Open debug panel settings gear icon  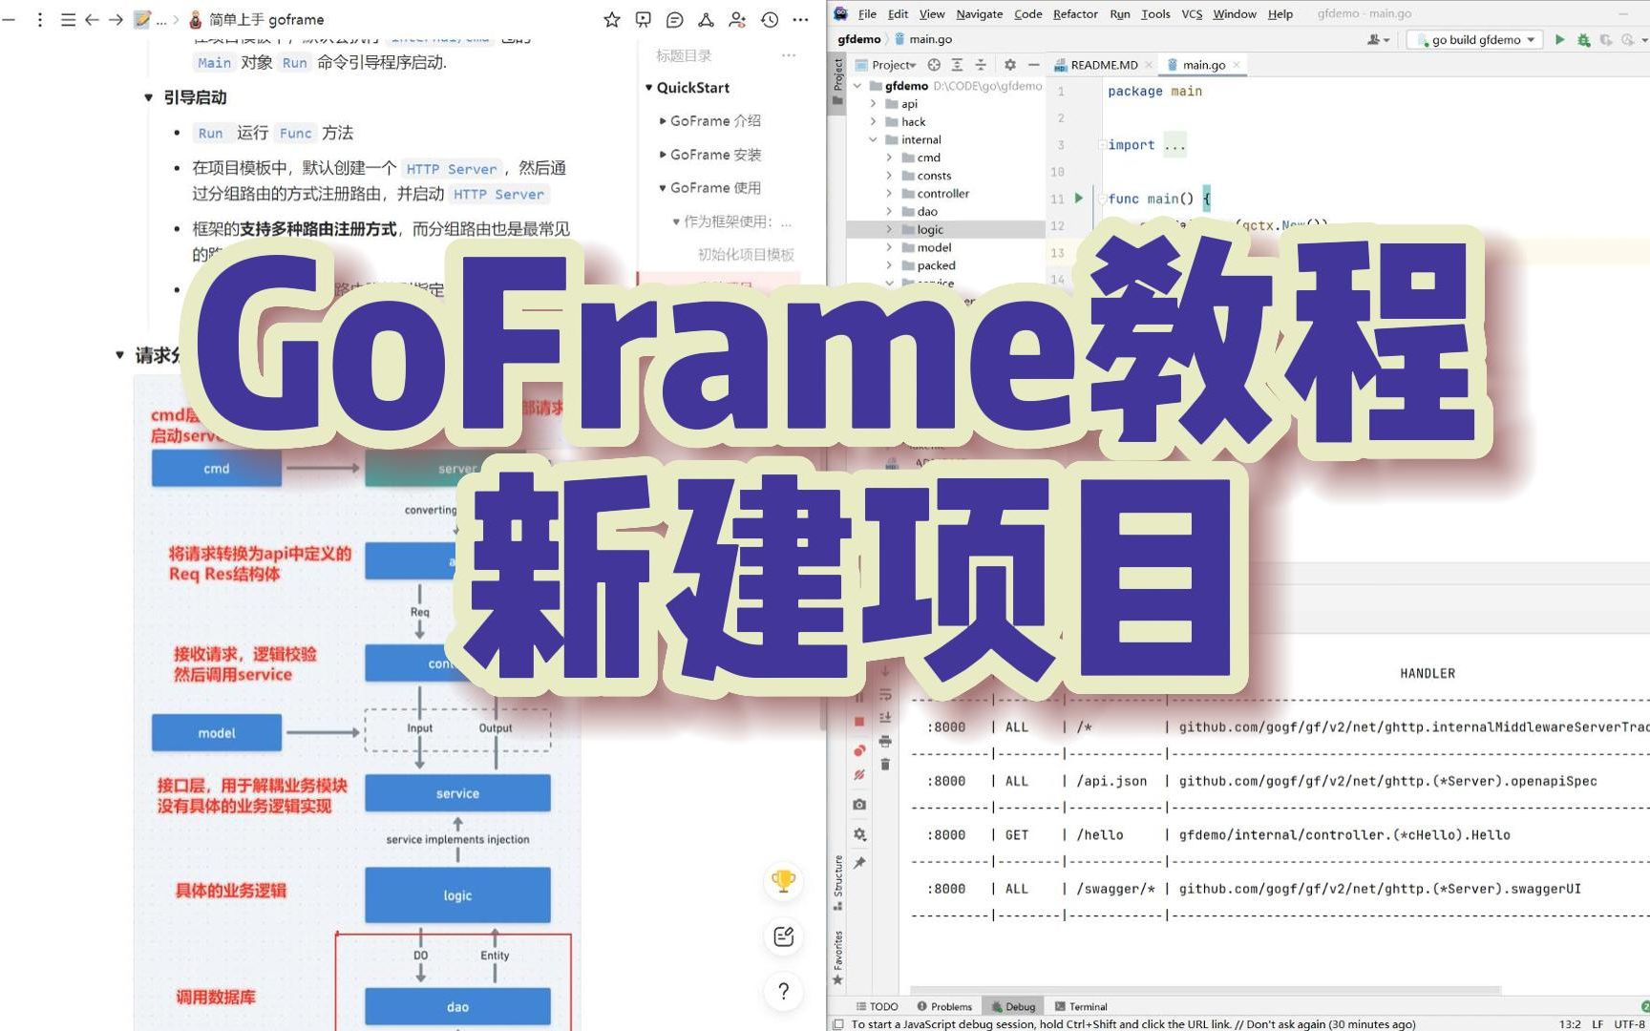[x=859, y=834]
